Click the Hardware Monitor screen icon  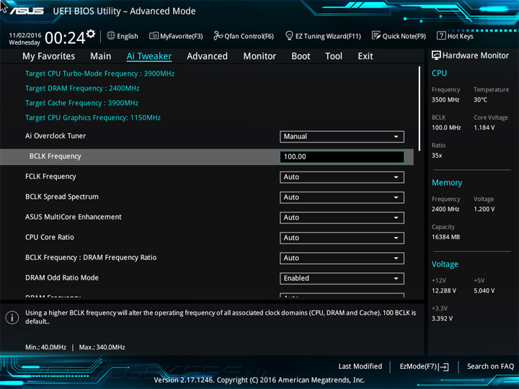point(436,55)
